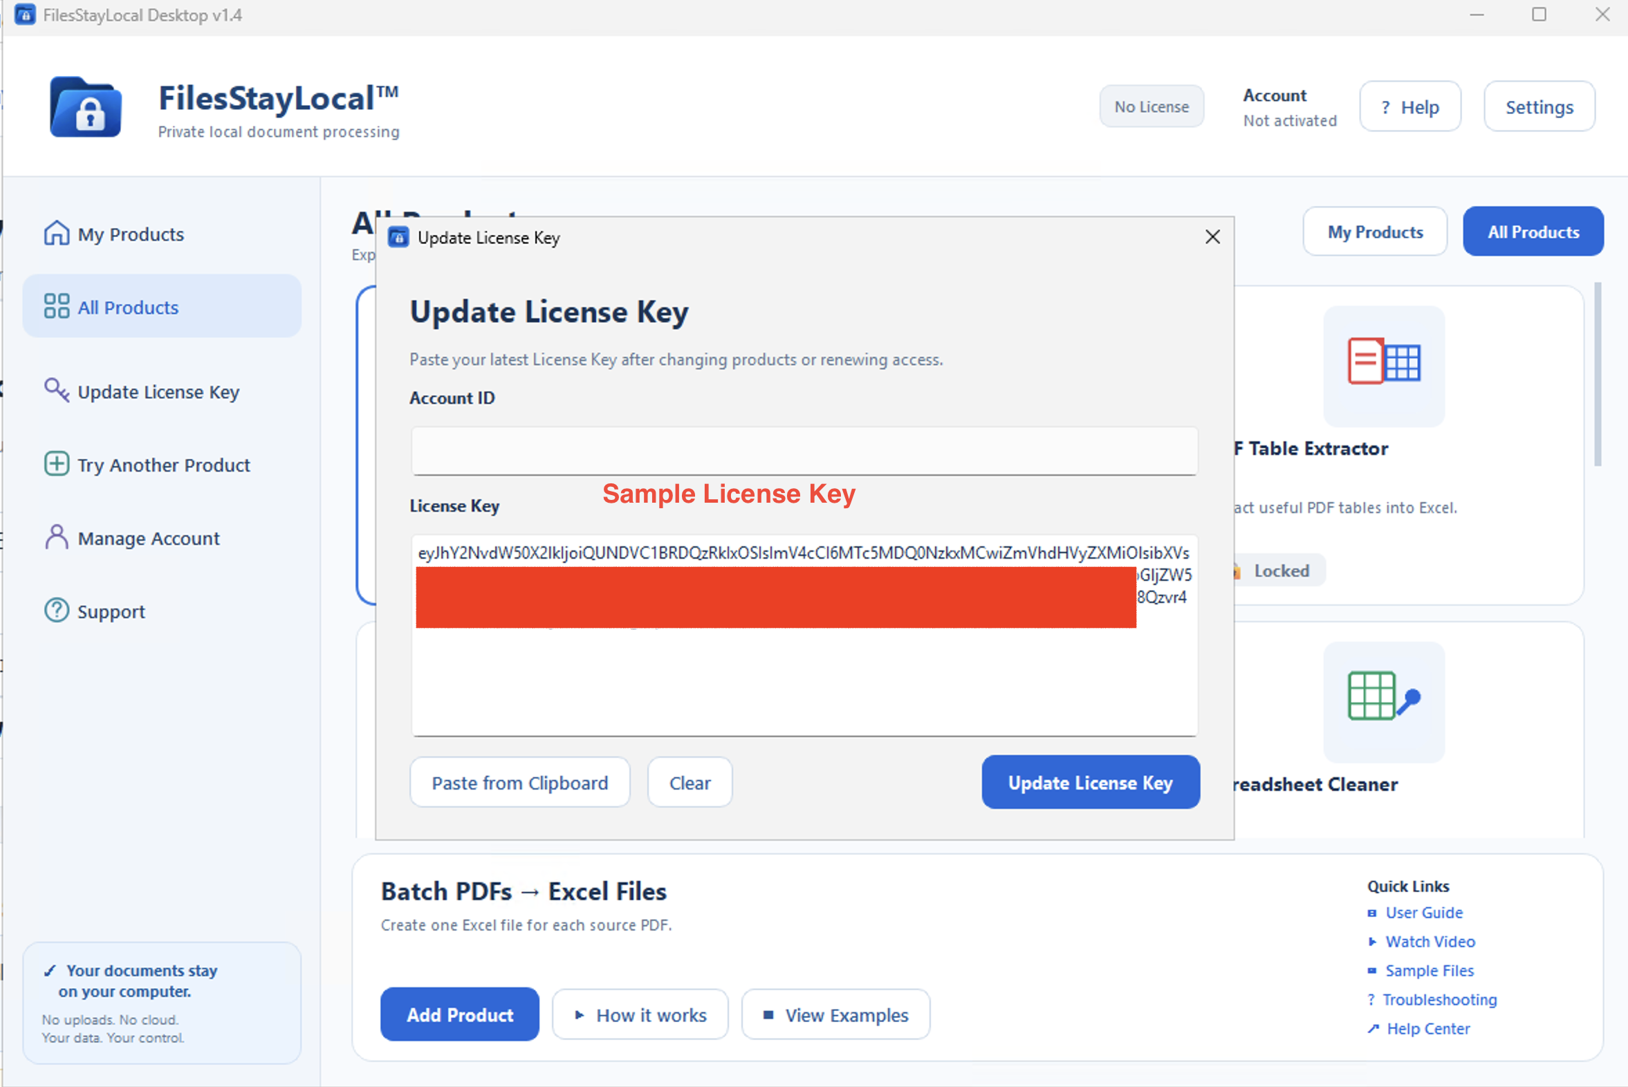This screenshot has width=1628, height=1087.
Task: Click the No License status badge
Action: (x=1151, y=106)
